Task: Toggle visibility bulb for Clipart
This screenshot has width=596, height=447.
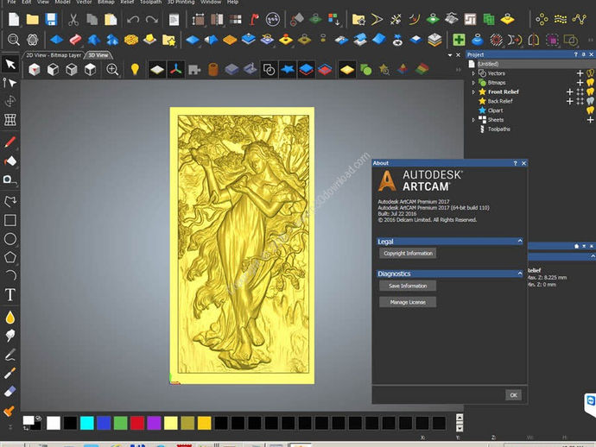Action: point(590,110)
